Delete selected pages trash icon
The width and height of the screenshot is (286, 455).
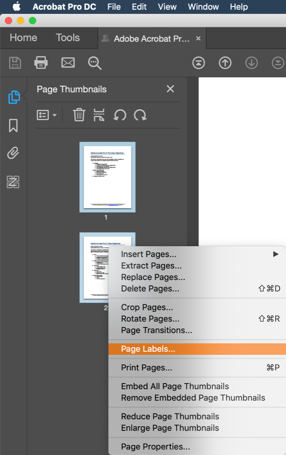click(x=79, y=115)
